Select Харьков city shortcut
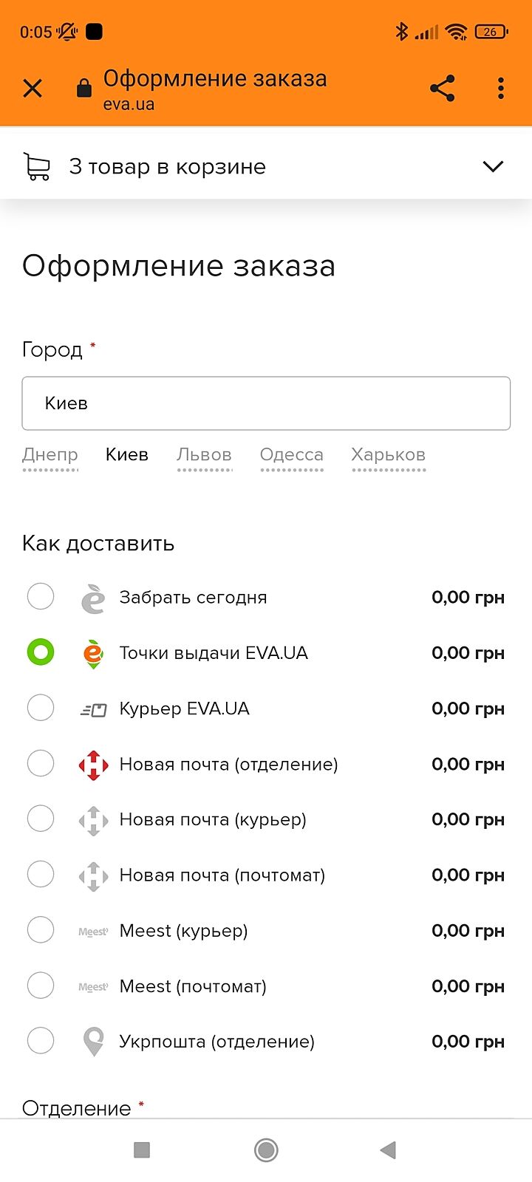Image resolution: width=532 pixels, height=1182 pixels. [x=388, y=455]
